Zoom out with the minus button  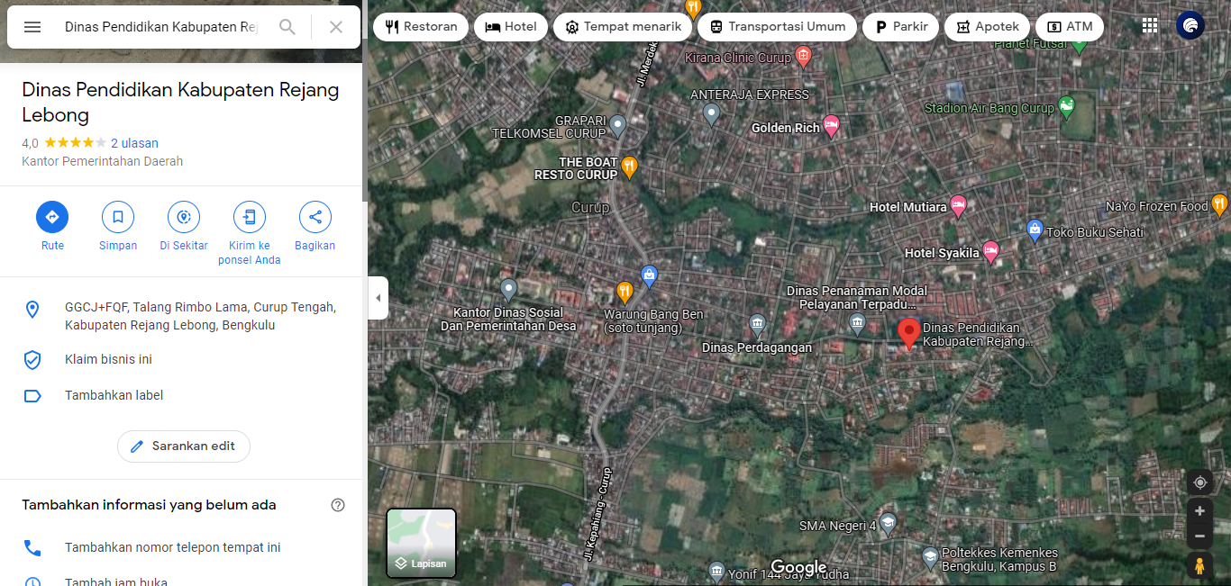(x=1199, y=536)
